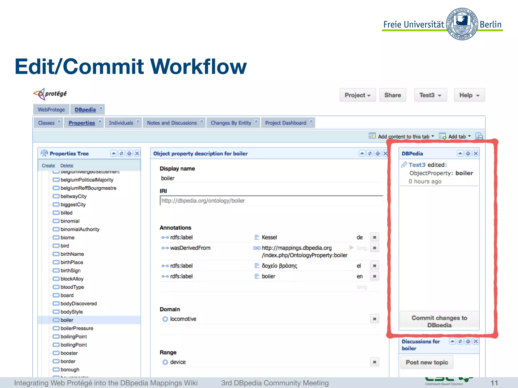Screen dimensions: 518x388
Task: Remove device from Range
Action: [375, 362]
